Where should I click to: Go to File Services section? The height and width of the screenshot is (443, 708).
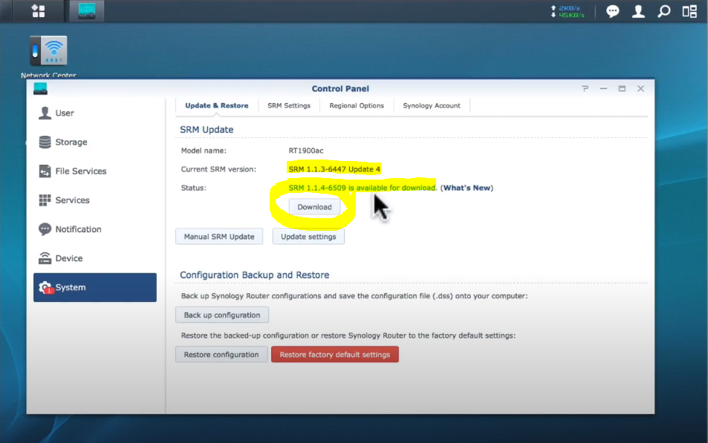tap(80, 171)
